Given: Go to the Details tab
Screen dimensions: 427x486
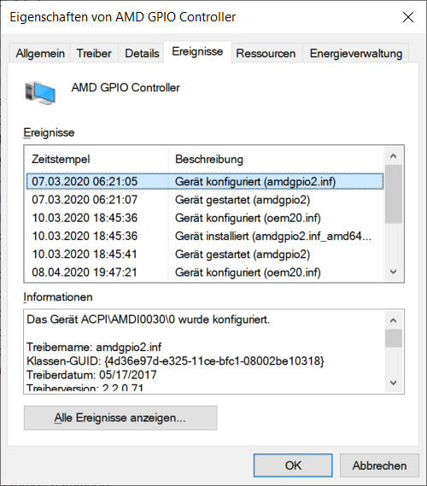Looking at the screenshot, I should [x=142, y=53].
